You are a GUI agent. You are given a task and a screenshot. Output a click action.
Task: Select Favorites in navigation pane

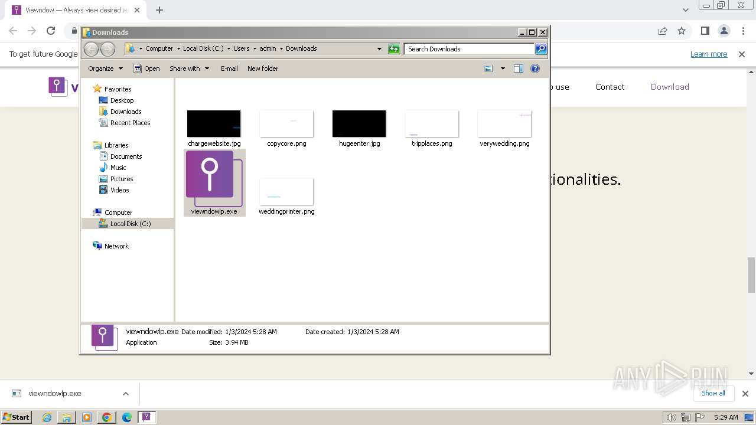point(118,89)
